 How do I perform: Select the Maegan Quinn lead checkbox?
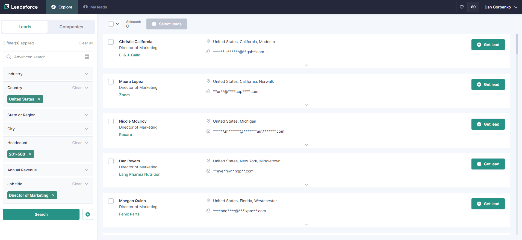coord(111,201)
